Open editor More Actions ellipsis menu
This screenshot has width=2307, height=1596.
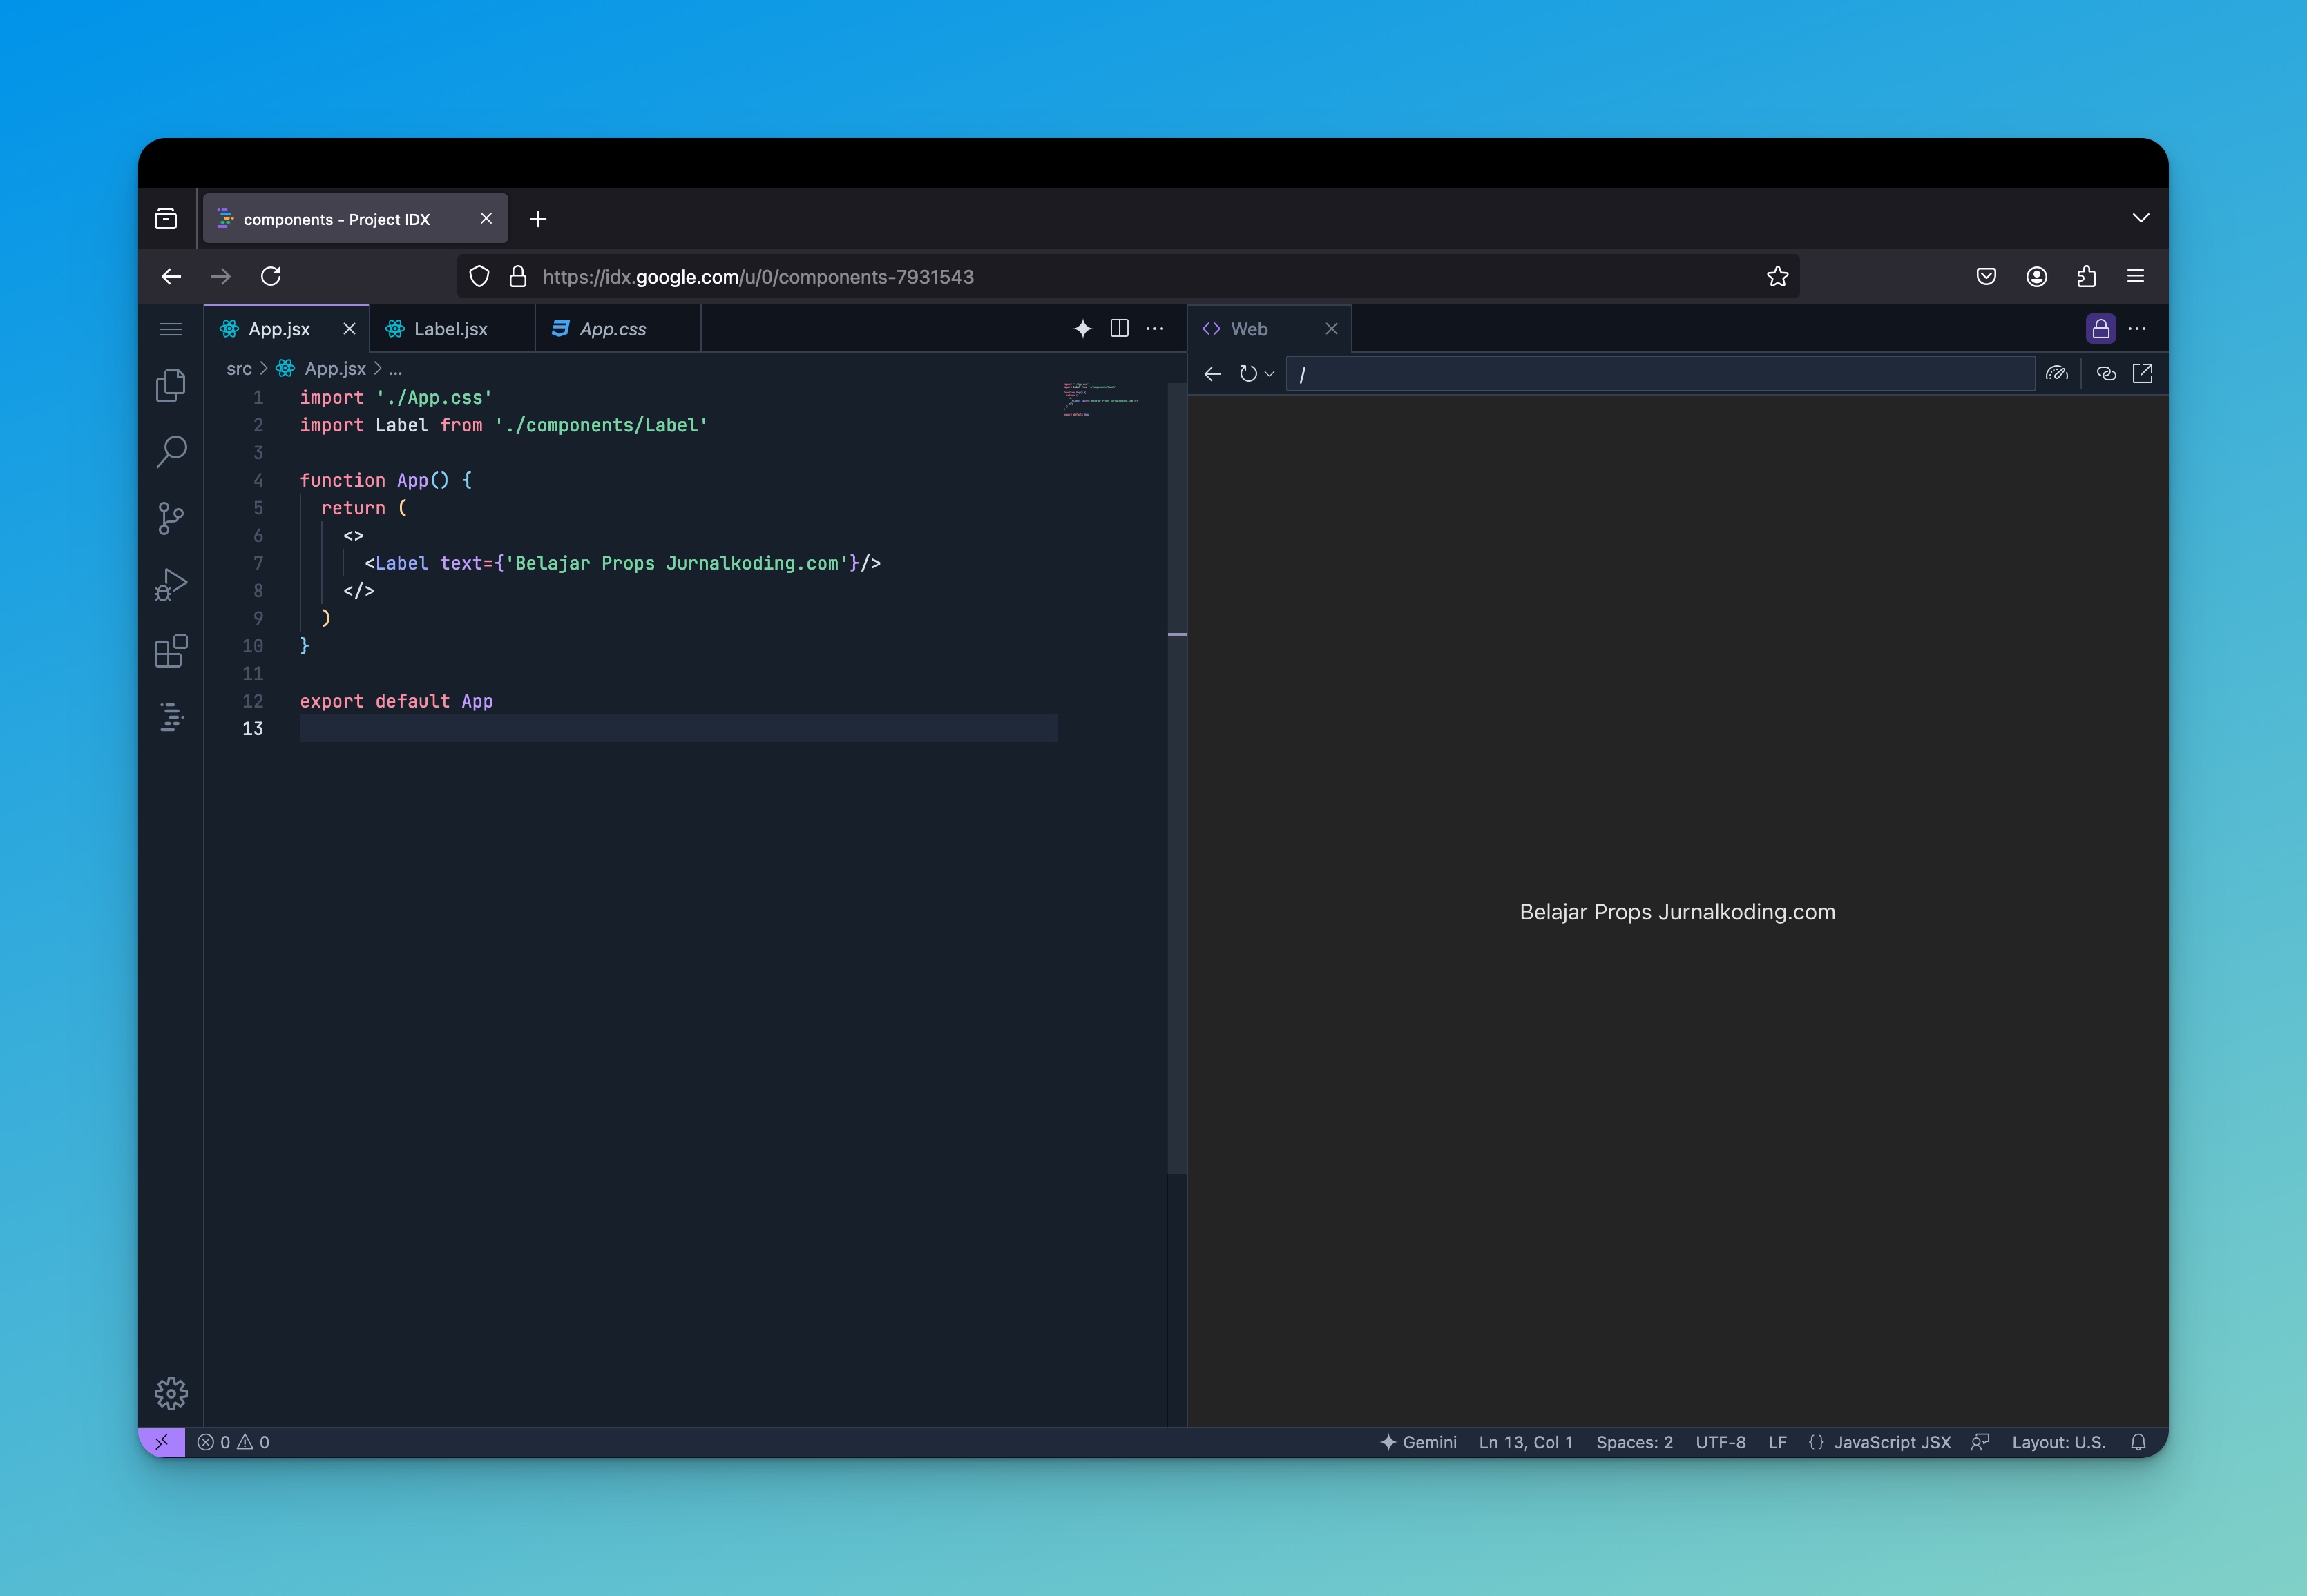point(1154,329)
